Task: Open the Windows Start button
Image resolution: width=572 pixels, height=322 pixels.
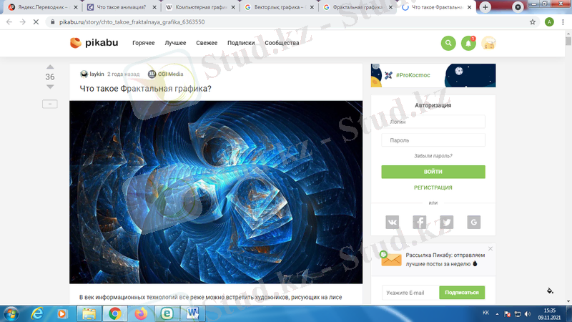Action: pos(11,313)
